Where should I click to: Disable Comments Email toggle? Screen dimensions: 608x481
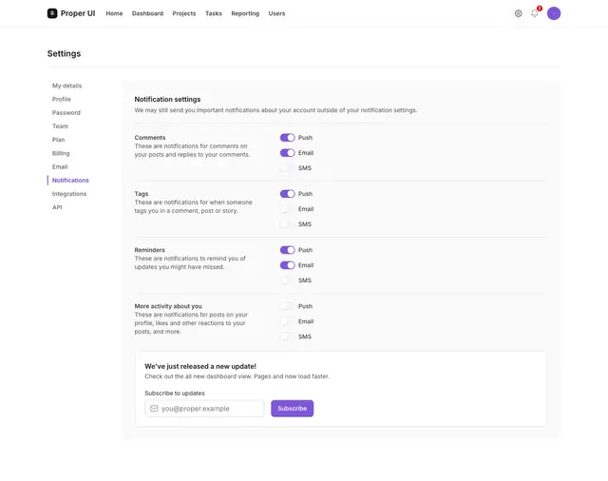click(287, 153)
